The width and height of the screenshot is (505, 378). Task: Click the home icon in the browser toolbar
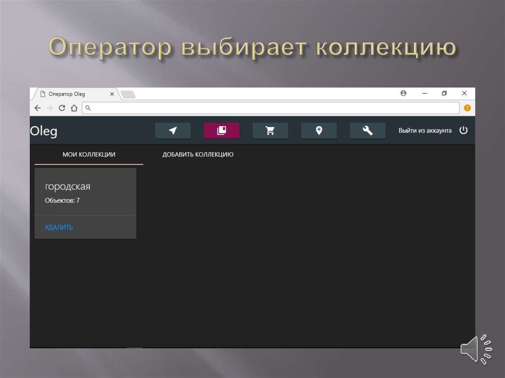pyautogui.click(x=73, y=107)
